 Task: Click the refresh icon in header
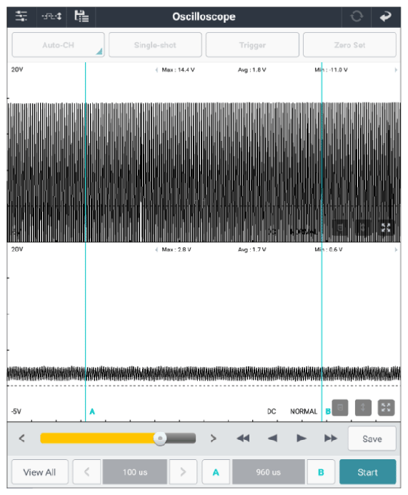357,16
